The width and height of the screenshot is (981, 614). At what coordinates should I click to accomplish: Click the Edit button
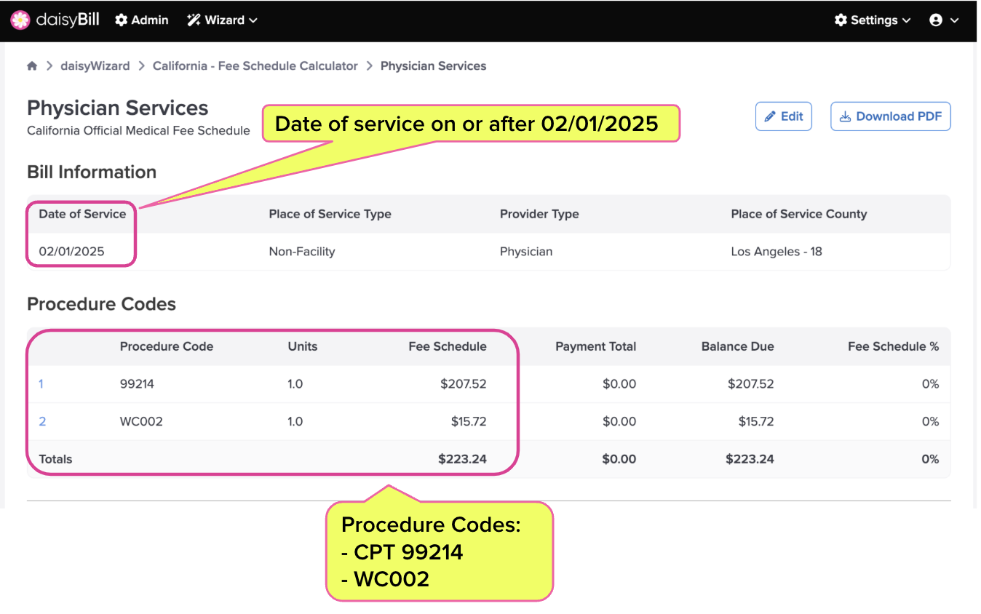click(784, 116)
